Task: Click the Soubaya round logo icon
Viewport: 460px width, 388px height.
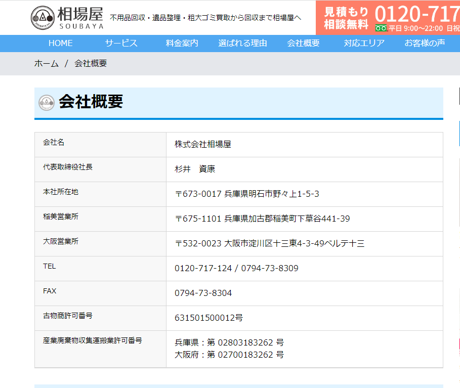Action: point(43,18)
